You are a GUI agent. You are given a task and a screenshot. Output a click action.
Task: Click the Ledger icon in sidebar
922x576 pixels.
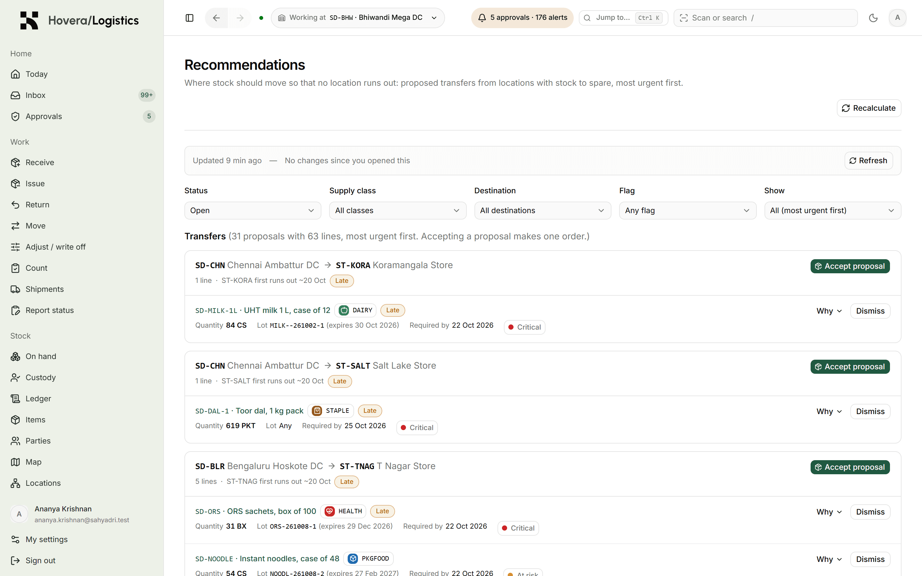coord(15,398)
